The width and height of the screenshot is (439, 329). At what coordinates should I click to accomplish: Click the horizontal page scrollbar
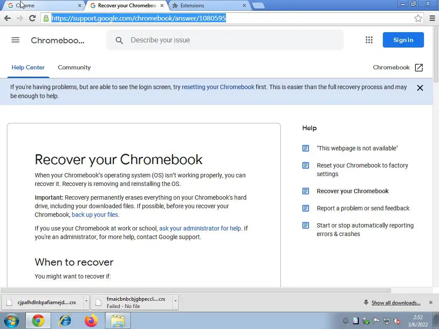[x=196, y=290]
